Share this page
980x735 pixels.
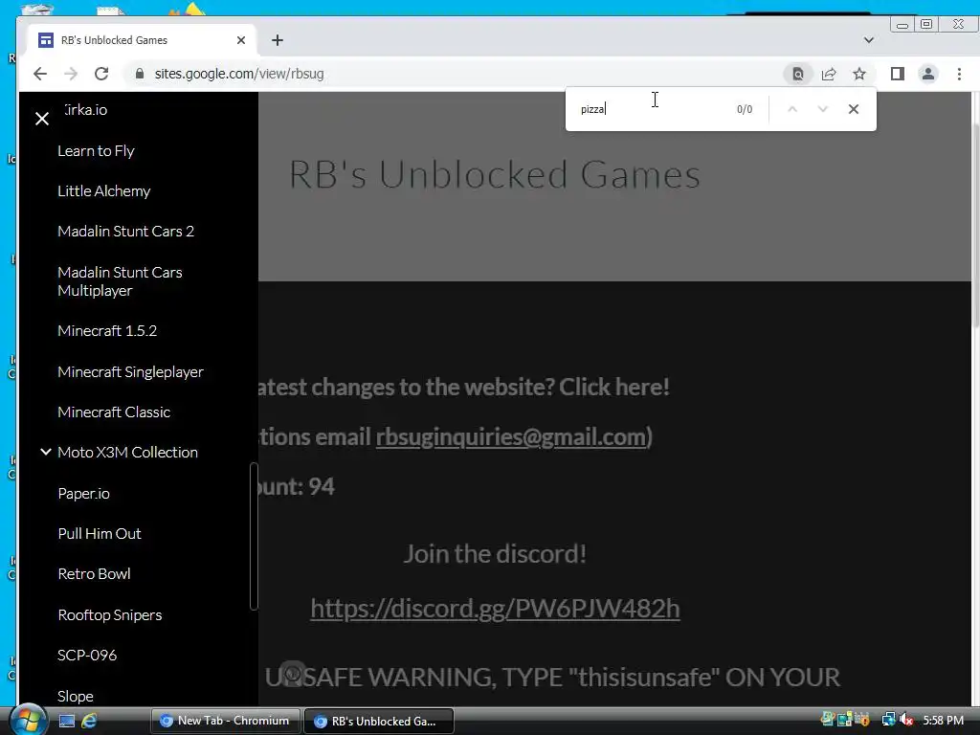click(x=829, y=74)
